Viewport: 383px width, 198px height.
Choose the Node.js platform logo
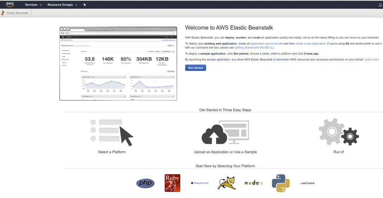(x=254, y=183)
